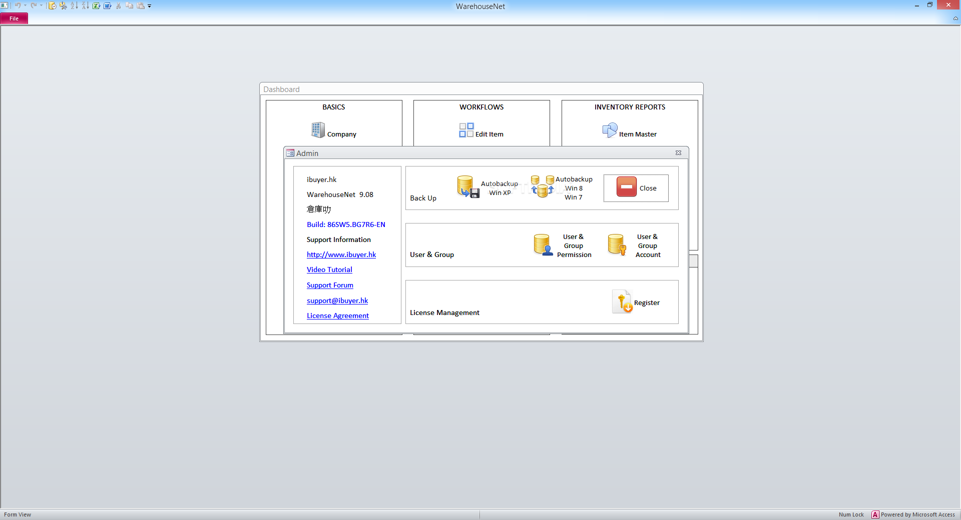Run Autobackup Win XP database icon
Screen dimensions: 961x520
point(468,186)
